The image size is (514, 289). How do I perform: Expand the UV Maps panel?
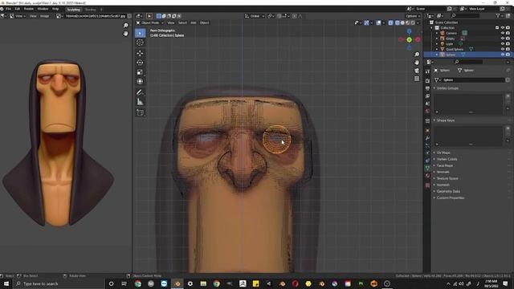[443, 153]
